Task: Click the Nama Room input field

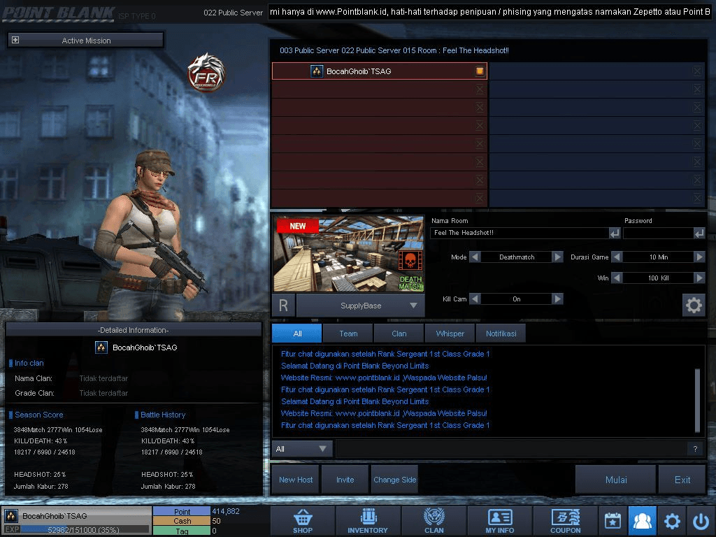Action: (520, 233)
